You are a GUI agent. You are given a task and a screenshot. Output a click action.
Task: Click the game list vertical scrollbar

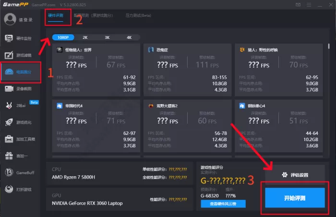point(328,46)
